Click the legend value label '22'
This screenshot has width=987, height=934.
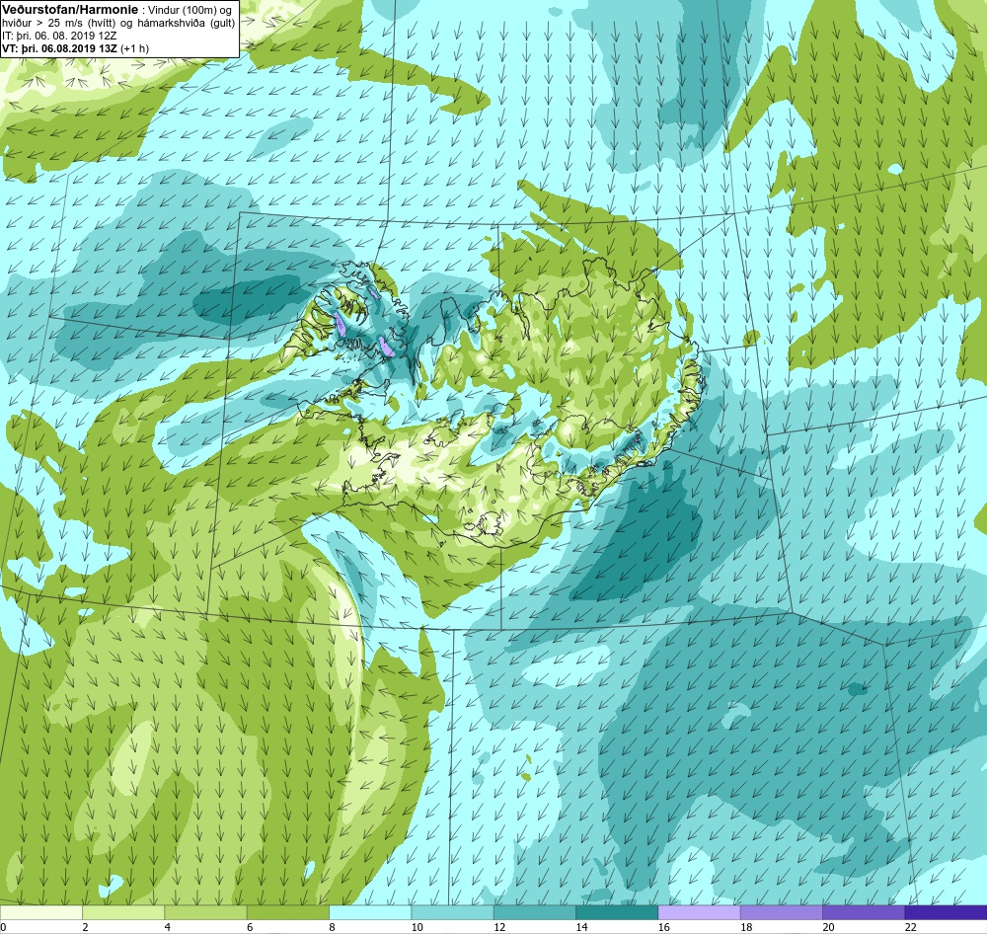point(910,927)
